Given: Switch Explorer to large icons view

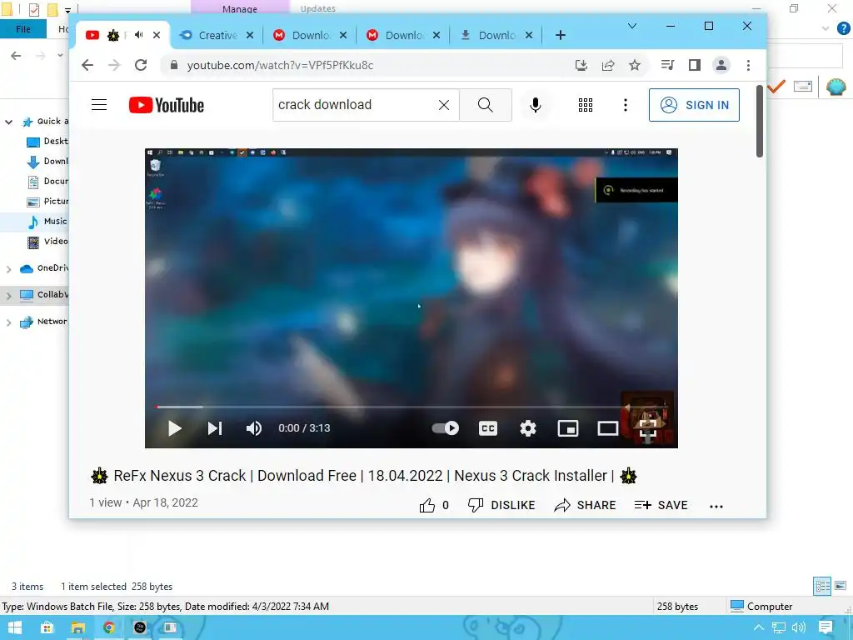Looking at the screenshot, I should [841, 586].
